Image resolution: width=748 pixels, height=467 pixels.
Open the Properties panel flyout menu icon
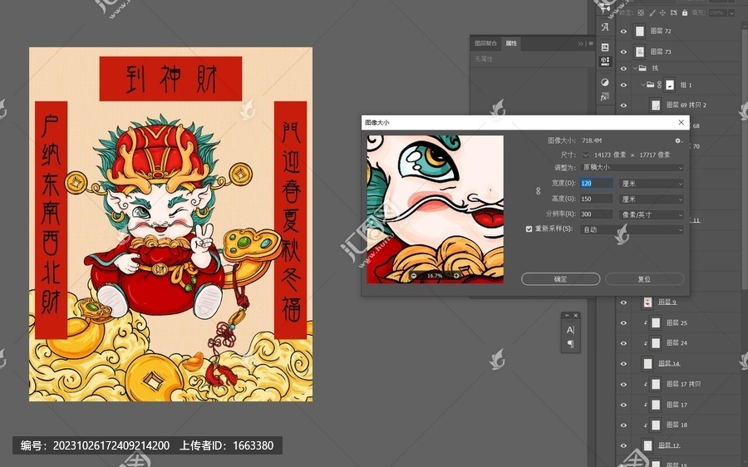tap(591, 43)
